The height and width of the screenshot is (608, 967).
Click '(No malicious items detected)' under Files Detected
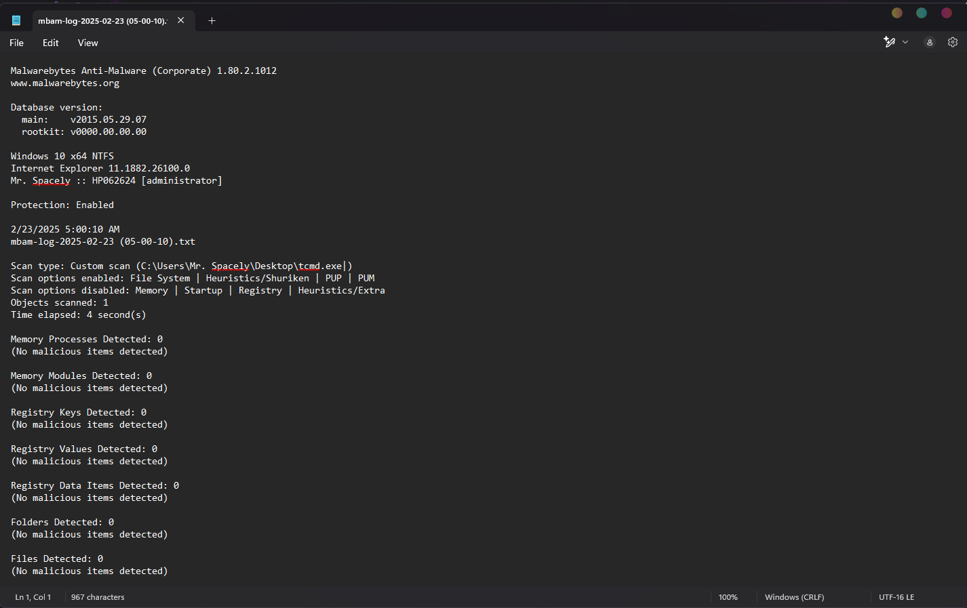[90, 571]
